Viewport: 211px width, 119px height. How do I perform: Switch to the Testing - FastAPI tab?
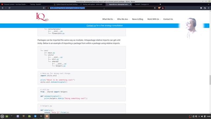click(36, 4)
